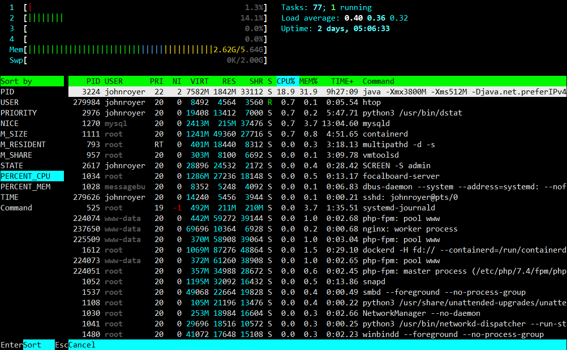Choose M_RESIDENT in the Sort by list

coord(32,144)
